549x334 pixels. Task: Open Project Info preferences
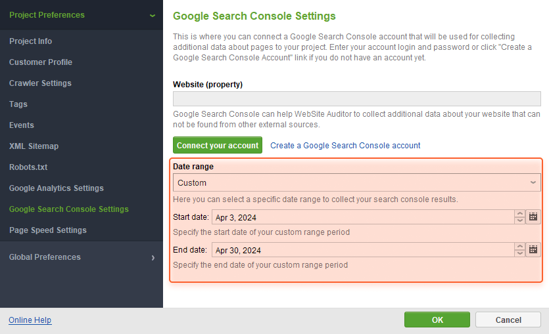coord(30,41)
